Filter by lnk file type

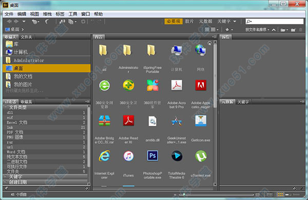(46, 127)
